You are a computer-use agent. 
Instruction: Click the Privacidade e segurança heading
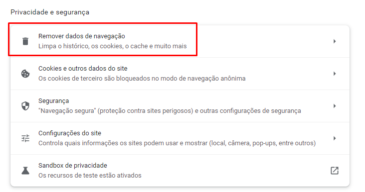coord(50,12)
